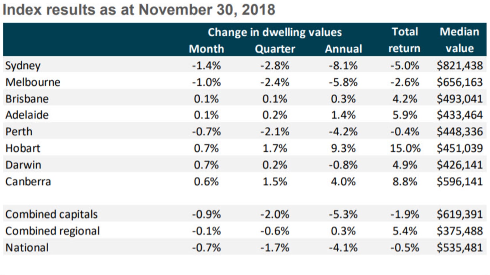Viewport: 490px width, 275px height.
Task: Click the National median value $535,481
Action: (x=460, y=248)
